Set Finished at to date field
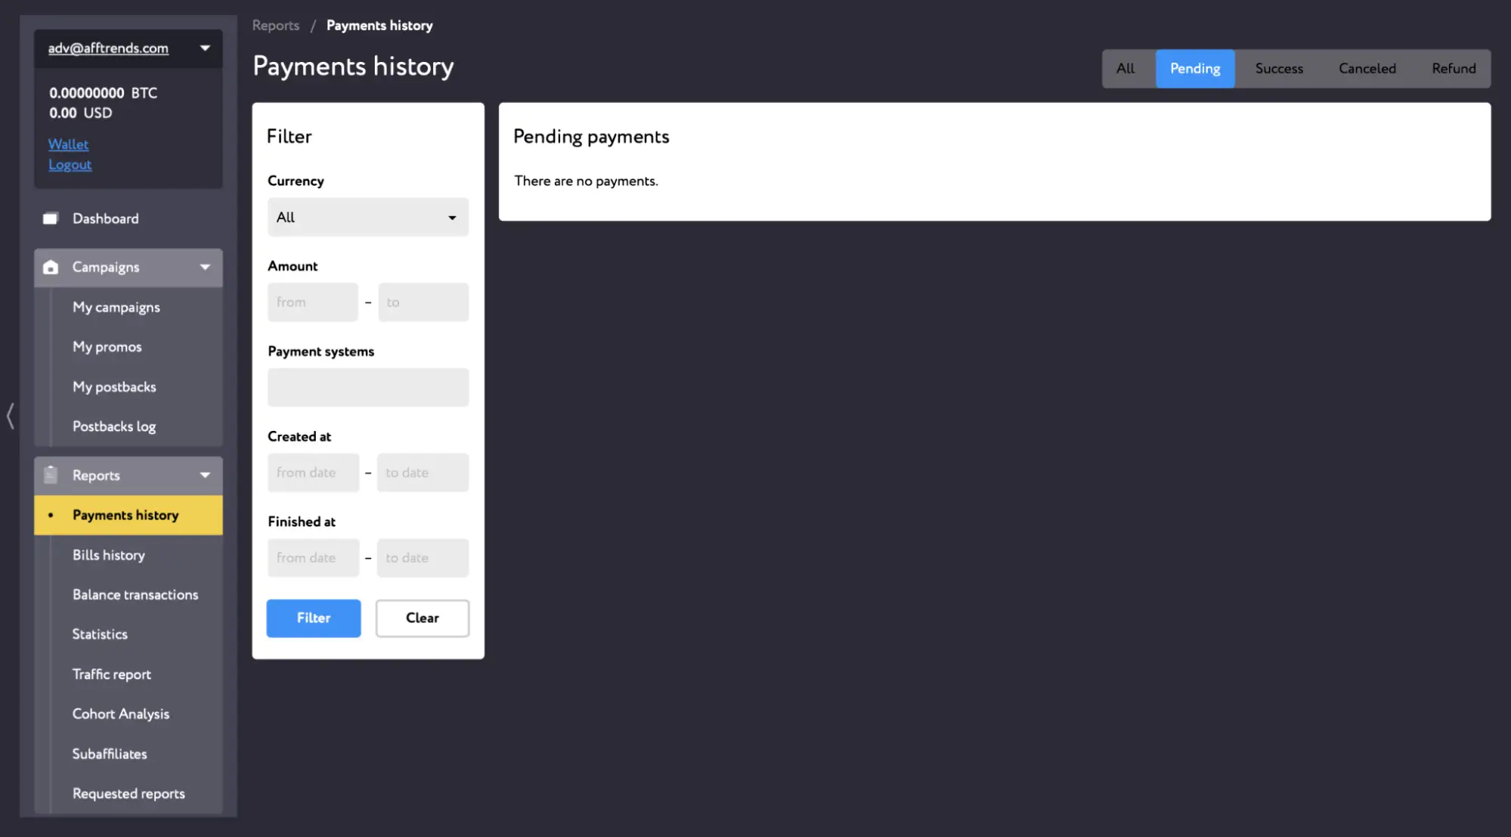The width and height of the screenshot is (1511, 837). coord(423,558)
